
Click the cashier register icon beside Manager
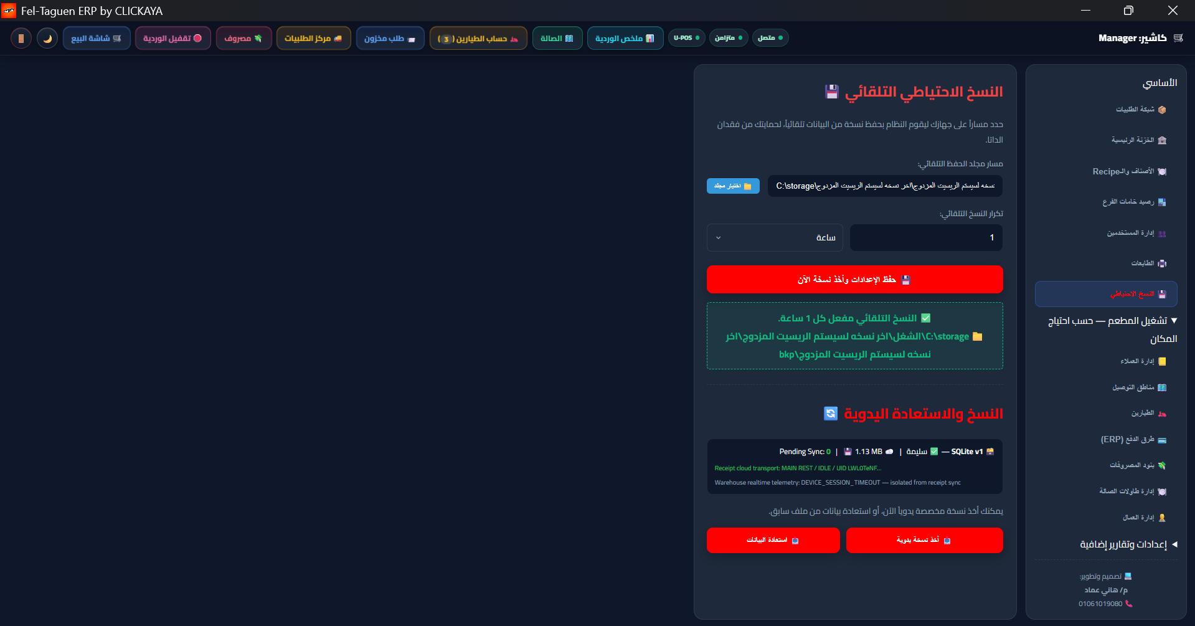click(x=1178, y=38)
